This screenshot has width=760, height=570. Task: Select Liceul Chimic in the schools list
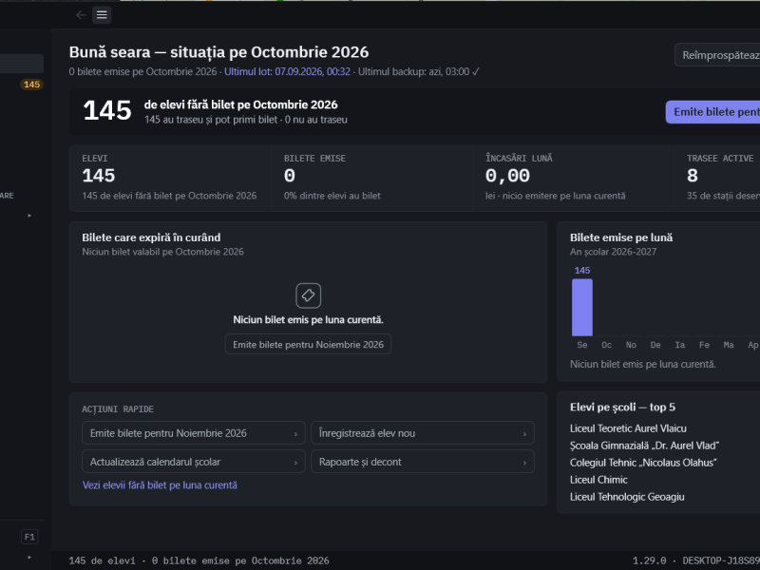point(598,480)
